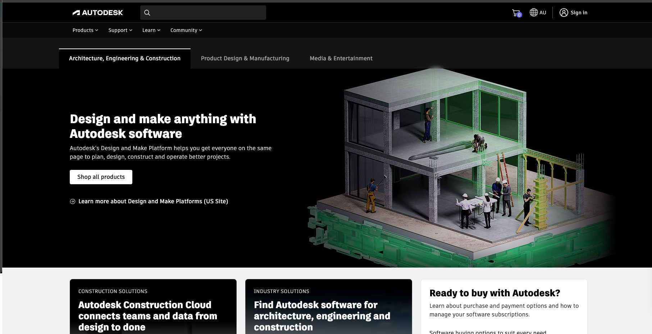
Task: Expand the Support dropdown
Action: point(120,30)
